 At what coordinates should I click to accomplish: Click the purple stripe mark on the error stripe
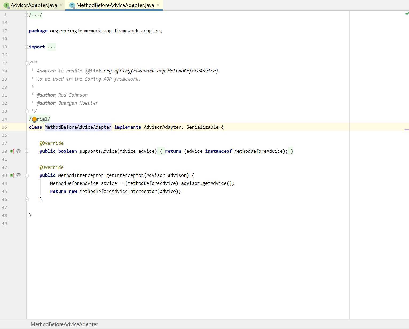coord(407,130)
